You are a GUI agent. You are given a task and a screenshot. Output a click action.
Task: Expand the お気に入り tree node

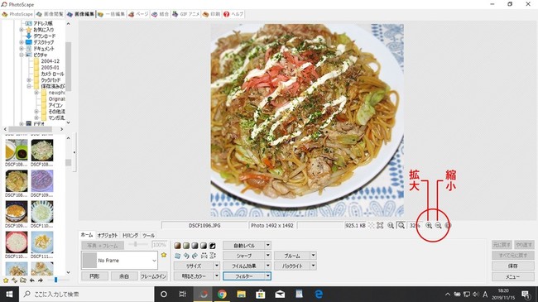22,30
